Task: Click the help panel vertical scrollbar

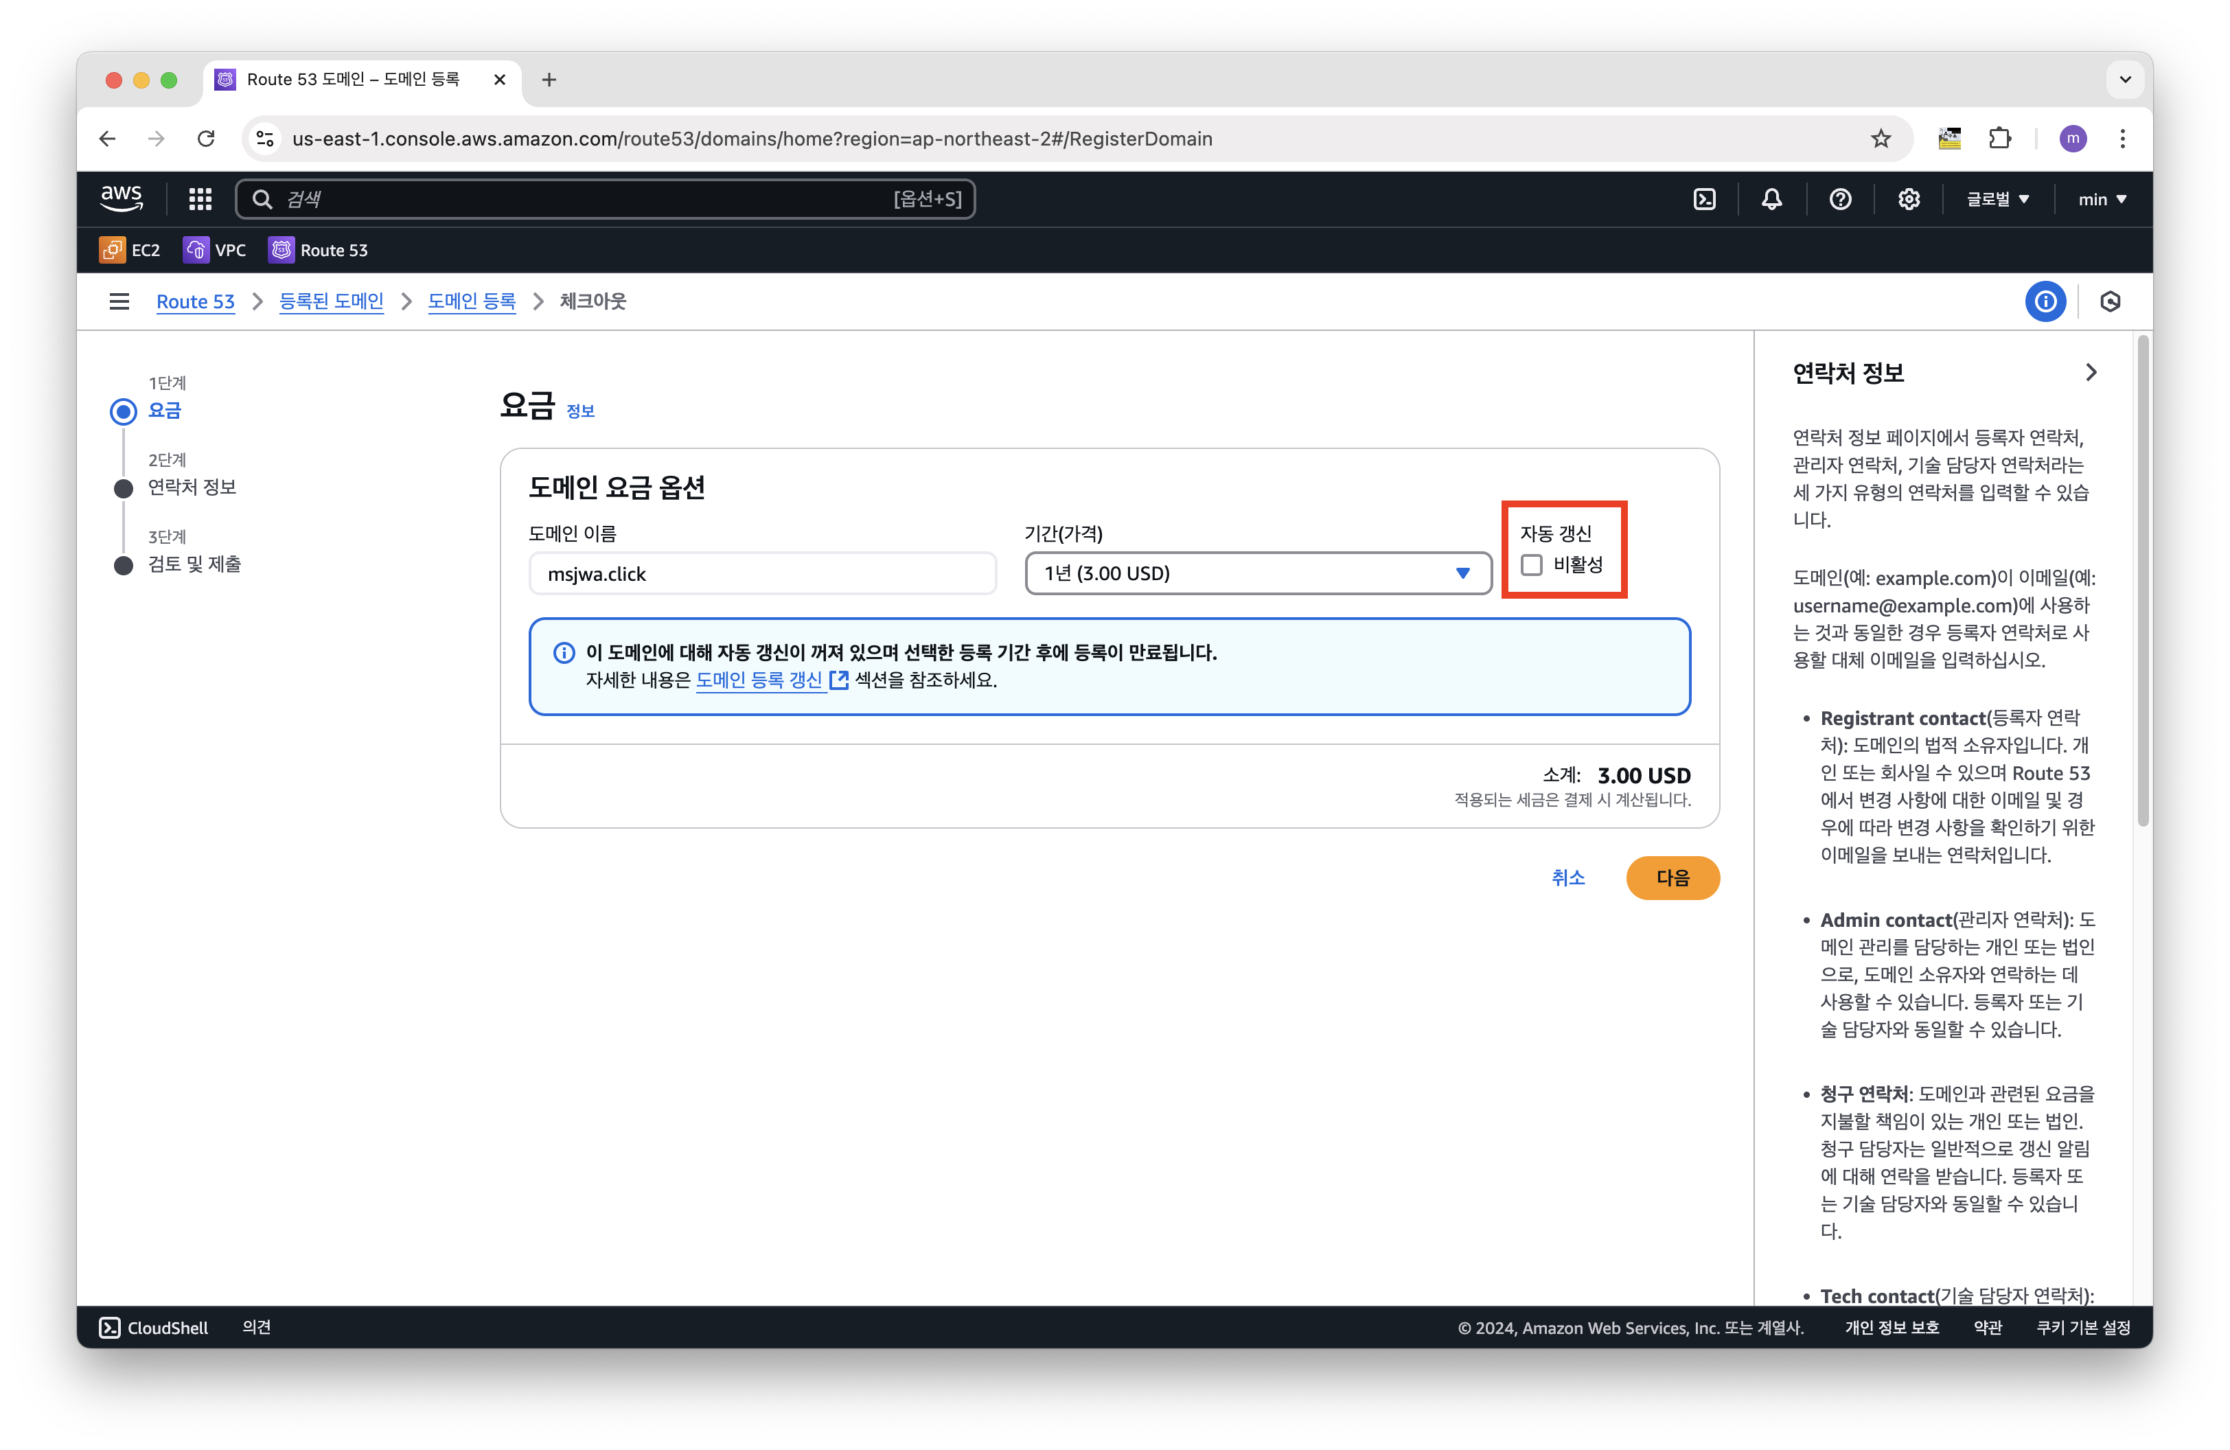Action: [2142, 581]
